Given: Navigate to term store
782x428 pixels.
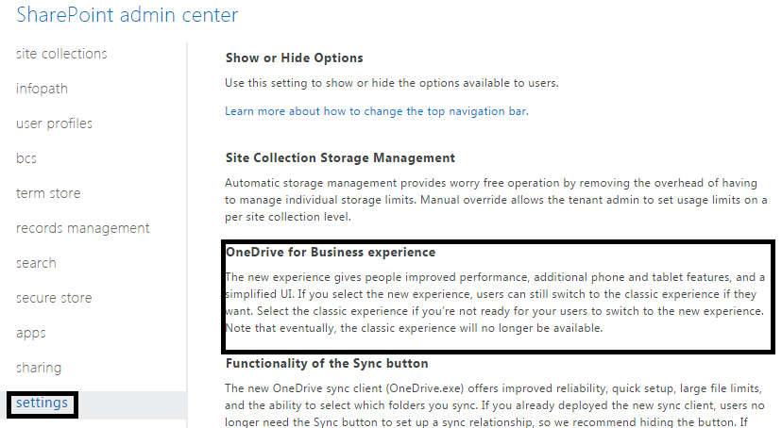Looking at the screenshot, I should click(48, 193).
